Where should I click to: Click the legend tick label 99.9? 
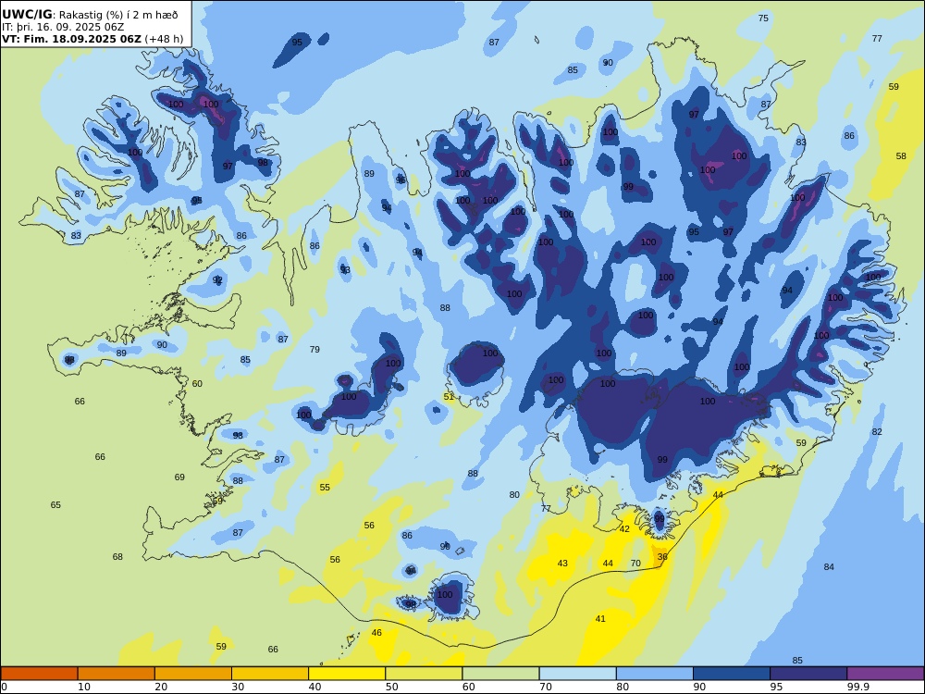tap(857, 687)
